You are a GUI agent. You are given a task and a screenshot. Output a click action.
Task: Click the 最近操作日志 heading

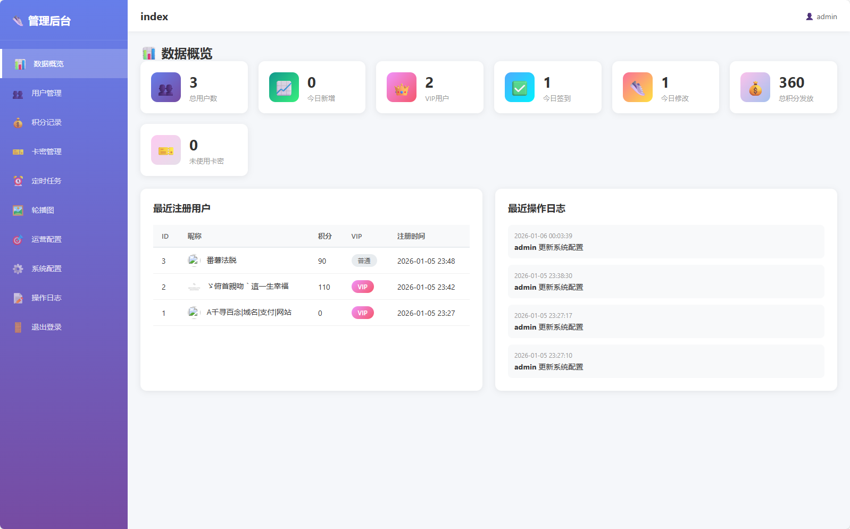click(537, 208)
